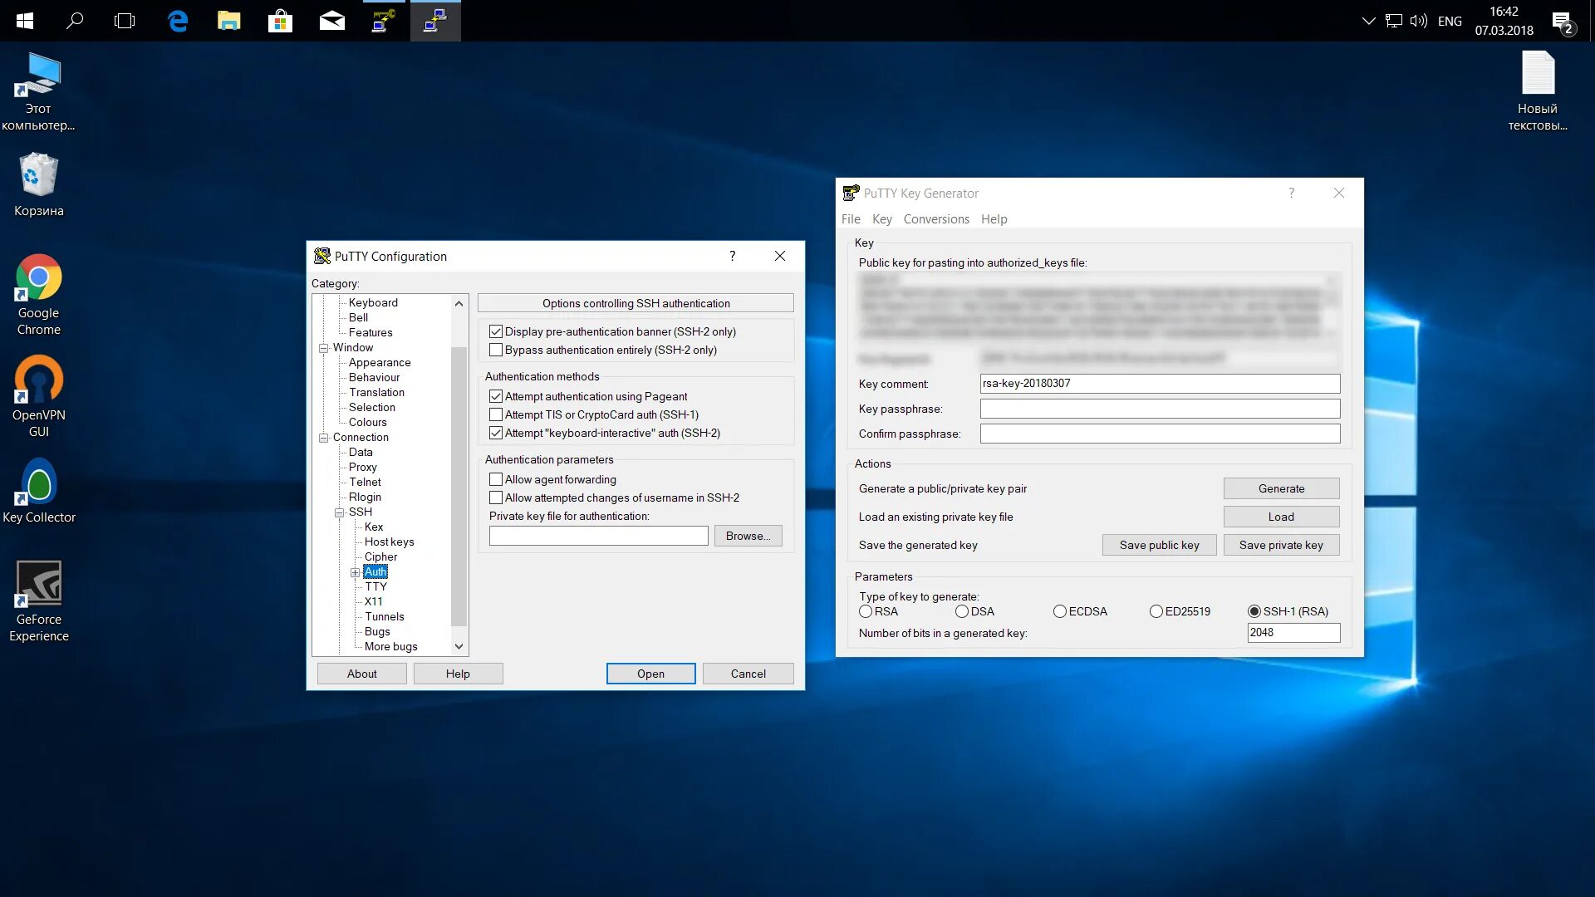1595x897 pixels.
Task: Select ED25519 key type radio button
Action: pyautogui.click(x=1156, y=611)
